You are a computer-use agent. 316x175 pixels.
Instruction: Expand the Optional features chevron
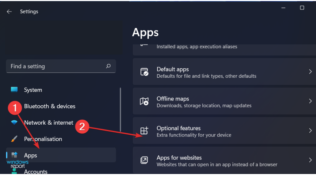click(310, 131)
